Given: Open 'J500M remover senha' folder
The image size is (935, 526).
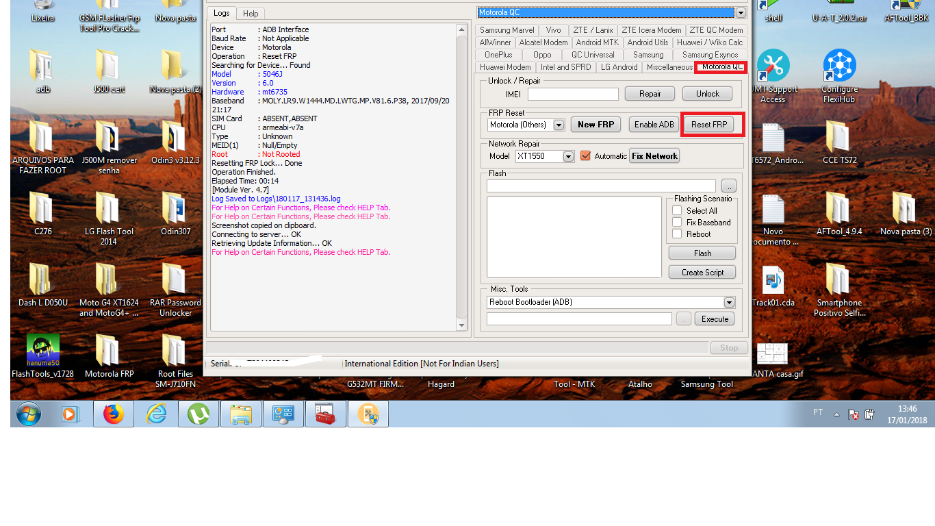Looking at the screenshot, I should click(109, 147).
